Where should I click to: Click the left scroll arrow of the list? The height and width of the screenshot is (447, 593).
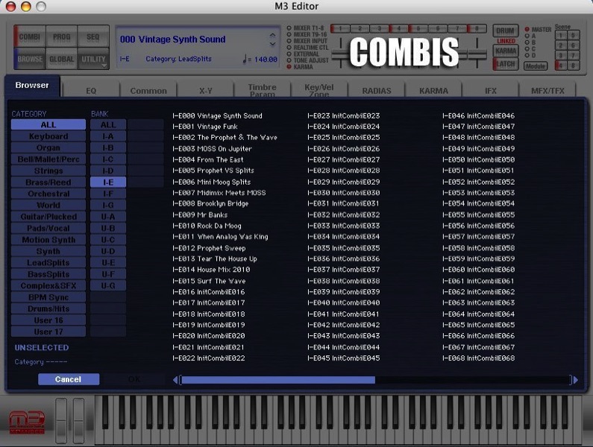(175, 380)
